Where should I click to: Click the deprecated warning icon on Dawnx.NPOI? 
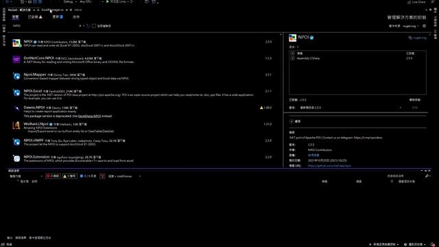pyautogui.click(x=261, y=108)
